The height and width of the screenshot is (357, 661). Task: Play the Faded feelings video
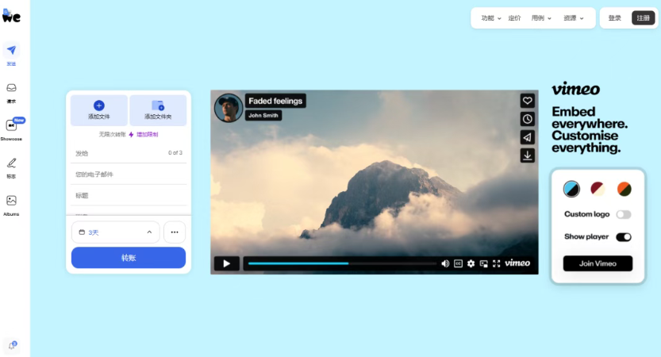point(227,263)
